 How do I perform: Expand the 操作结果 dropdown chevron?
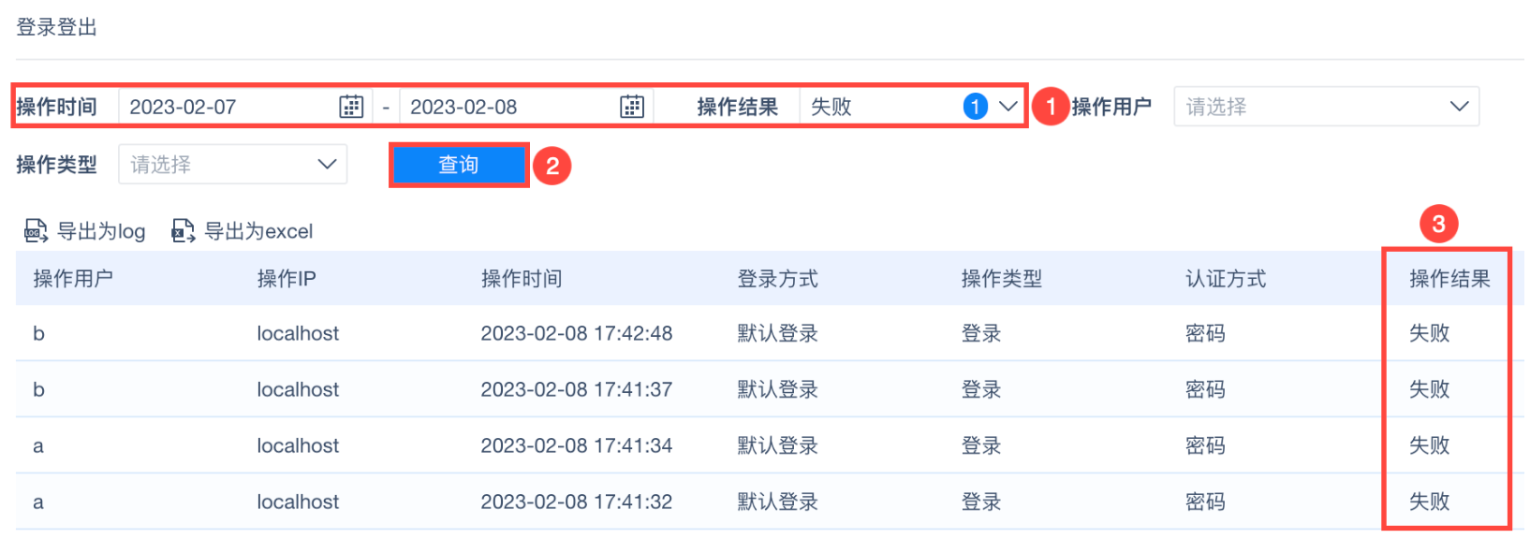coord(1008,107)
